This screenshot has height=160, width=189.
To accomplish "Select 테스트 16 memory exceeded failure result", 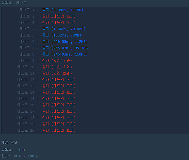I will (x=59, y=105).
